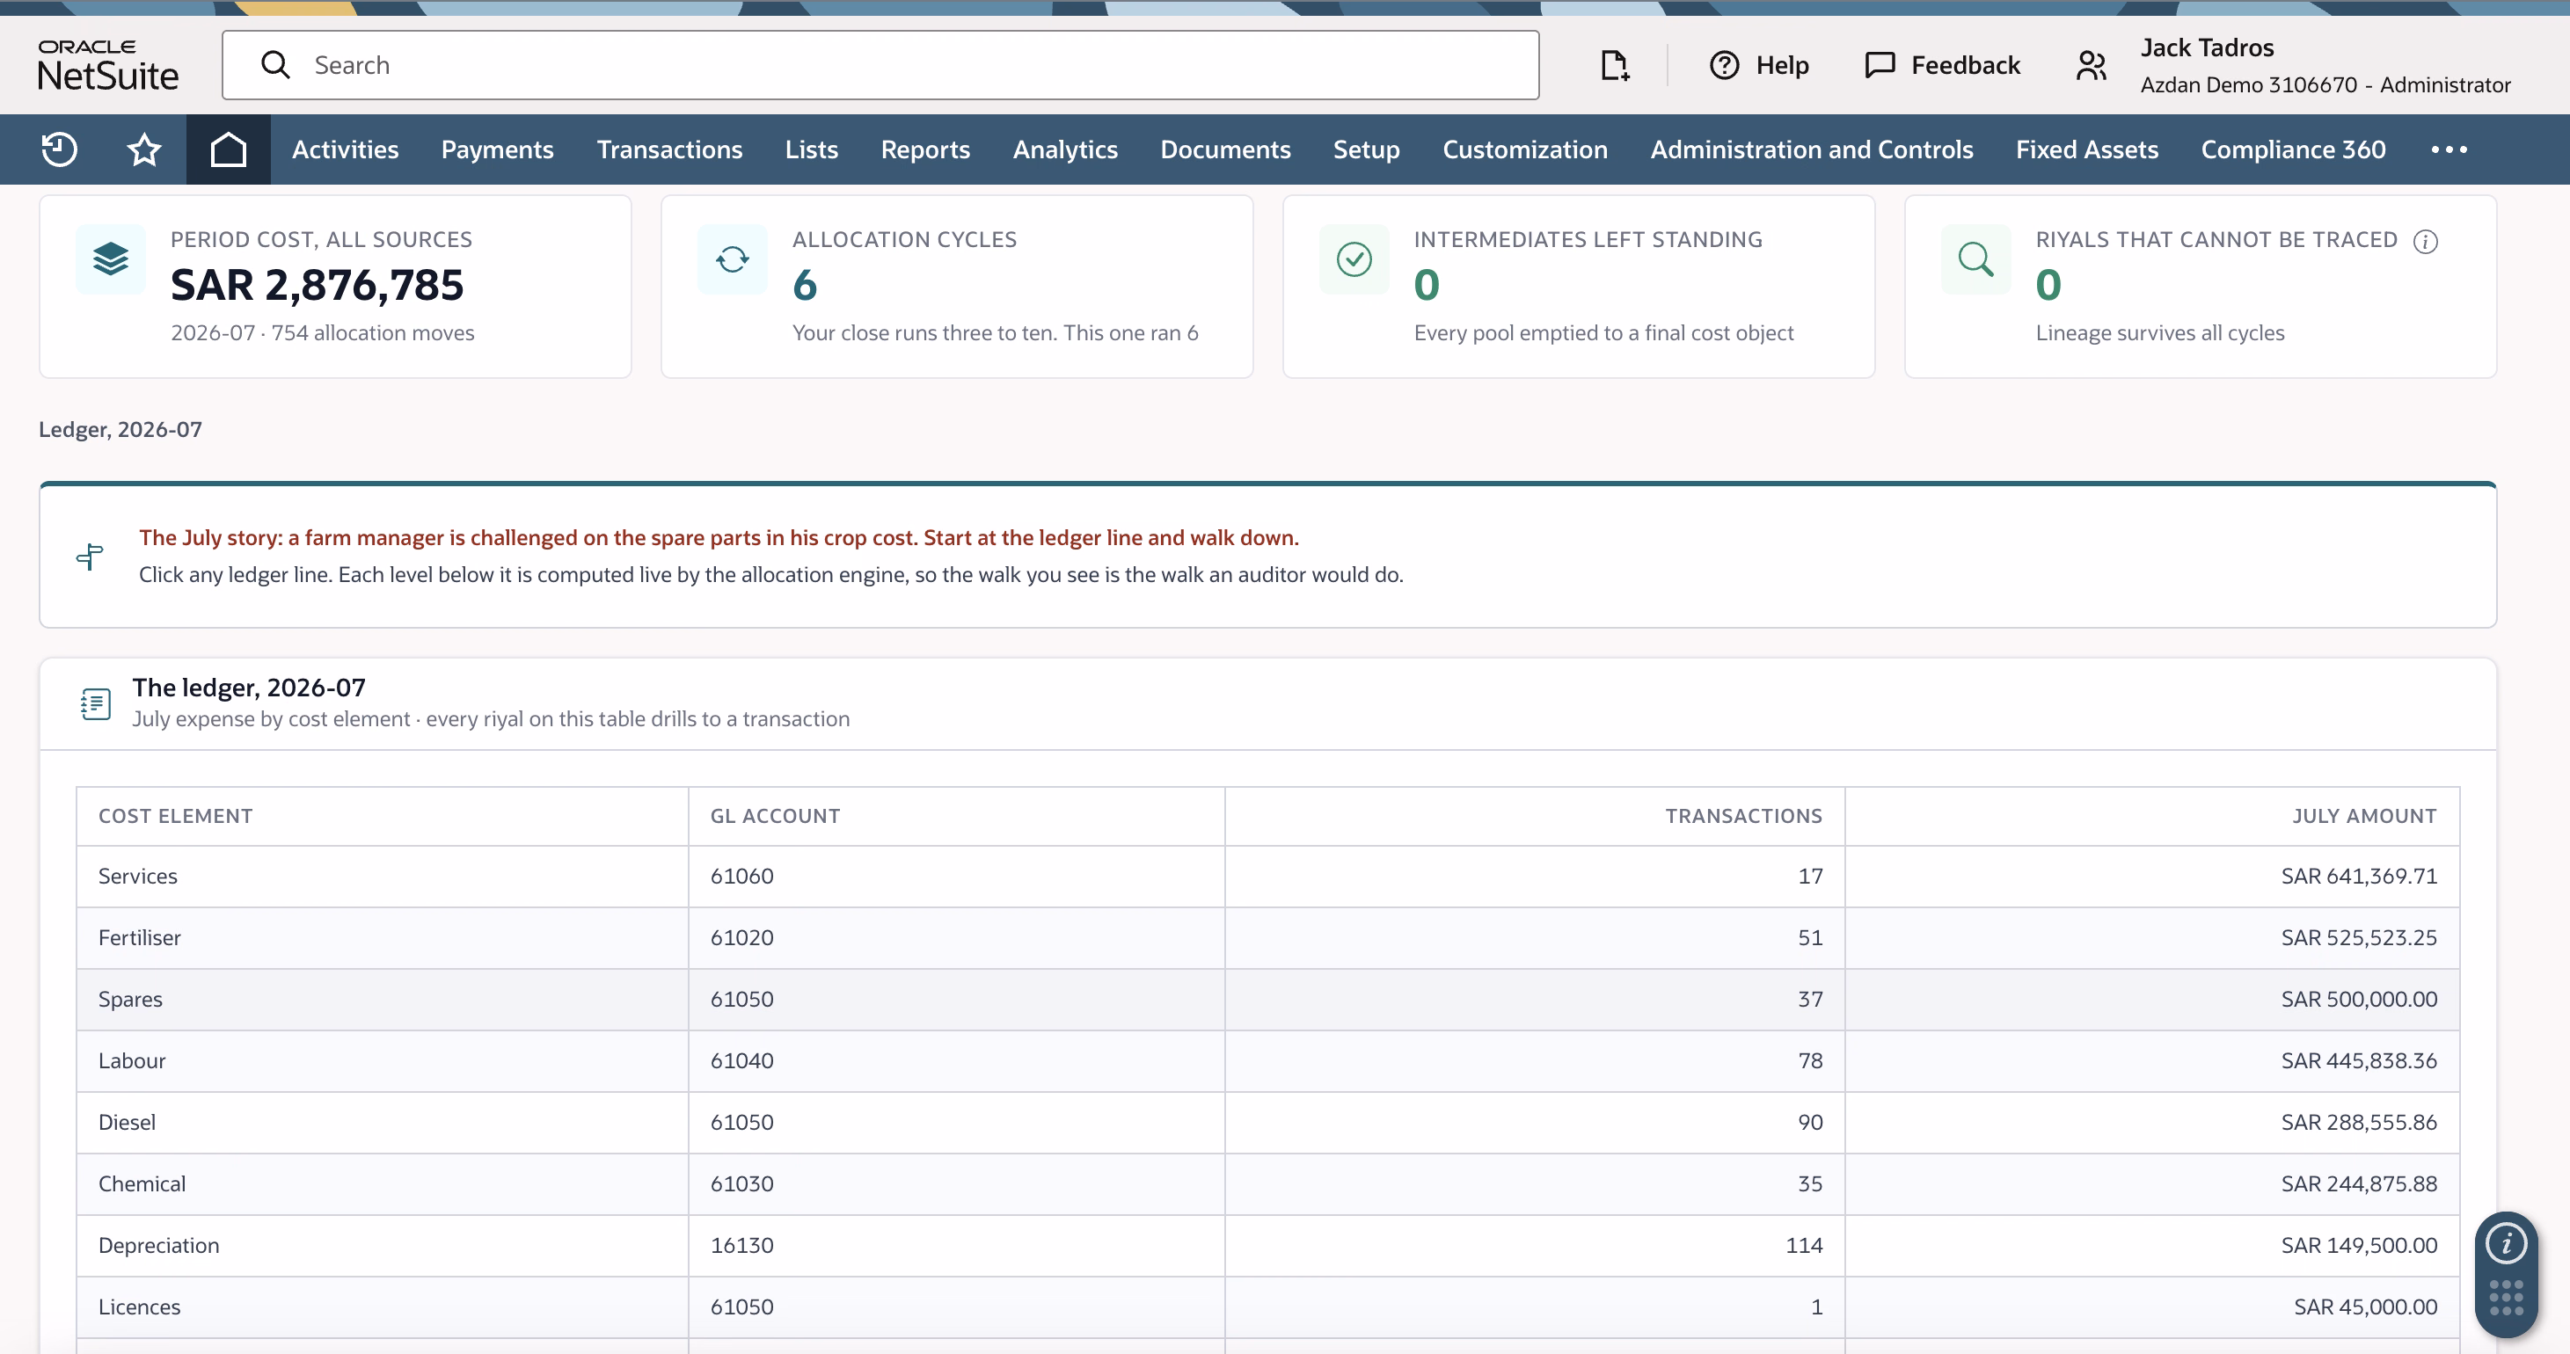Click the layers icon on Period Cost card
This screenshot has height=1354, width=2570.
tap(111, 259)
